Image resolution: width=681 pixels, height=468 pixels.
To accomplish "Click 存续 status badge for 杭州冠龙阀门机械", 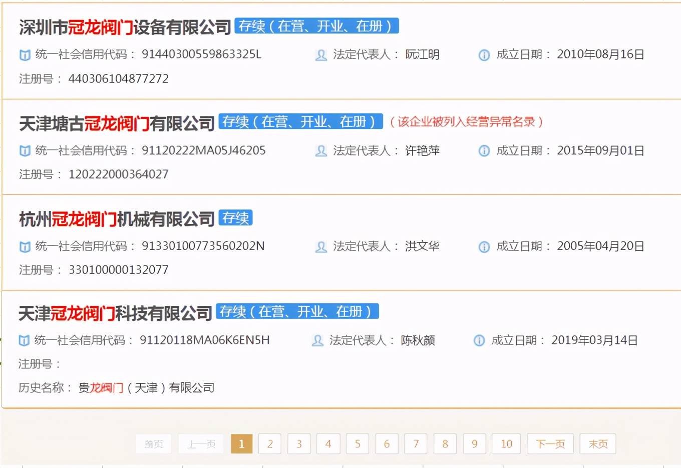I will (235, 218).
